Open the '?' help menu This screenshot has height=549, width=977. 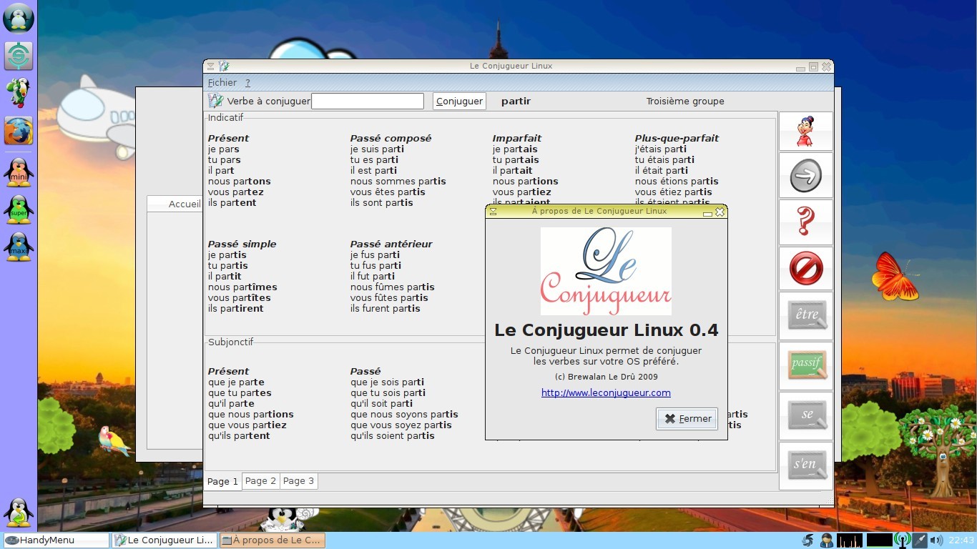247,83
